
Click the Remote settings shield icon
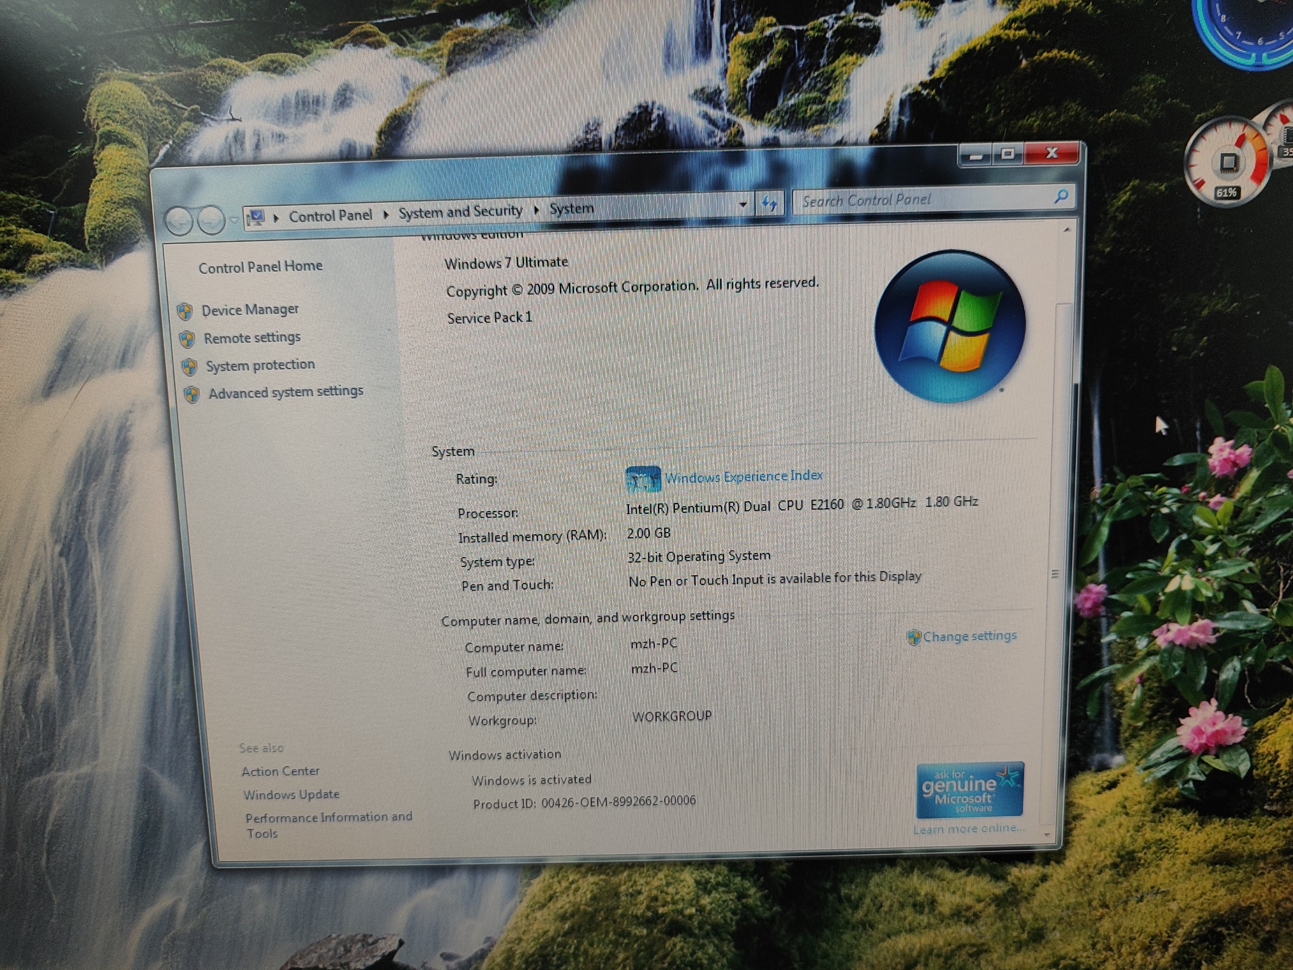[x=187, y=339]
